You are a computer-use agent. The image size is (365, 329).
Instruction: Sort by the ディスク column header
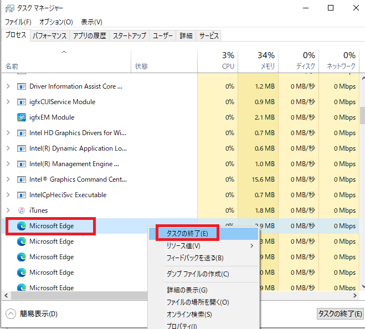[x=299, y=61]
